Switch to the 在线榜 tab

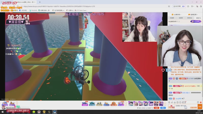pos(172,18)
